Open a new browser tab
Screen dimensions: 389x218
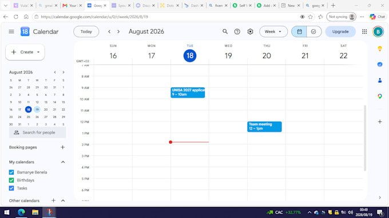coord(333,6)
